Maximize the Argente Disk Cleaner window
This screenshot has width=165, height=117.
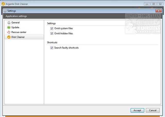[x=154, y=4]
